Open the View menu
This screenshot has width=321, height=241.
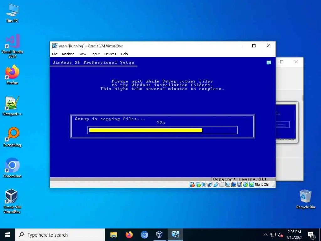coord(83,54)
